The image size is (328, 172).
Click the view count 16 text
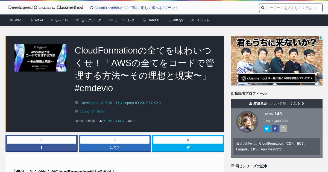[x=134, y=121]
